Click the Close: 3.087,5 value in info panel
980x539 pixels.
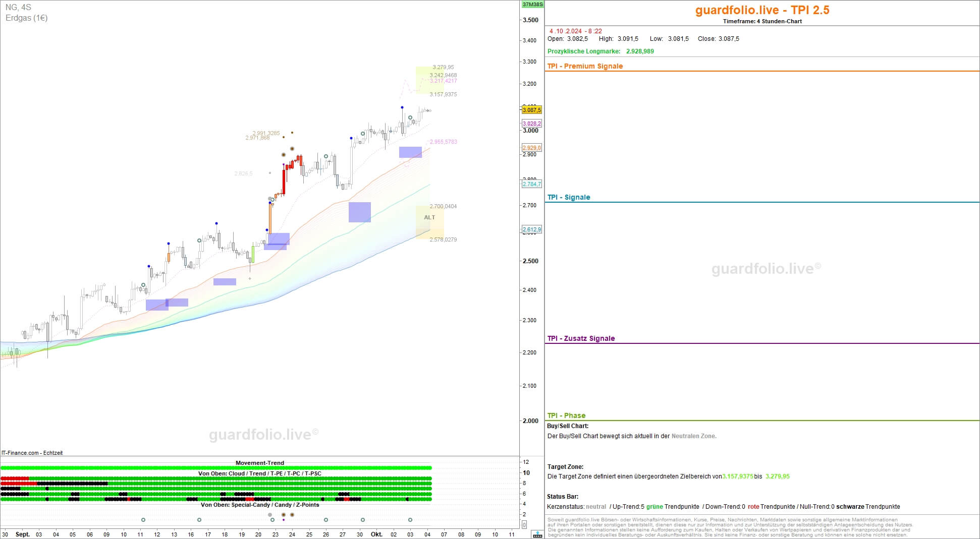click(719, 39)
